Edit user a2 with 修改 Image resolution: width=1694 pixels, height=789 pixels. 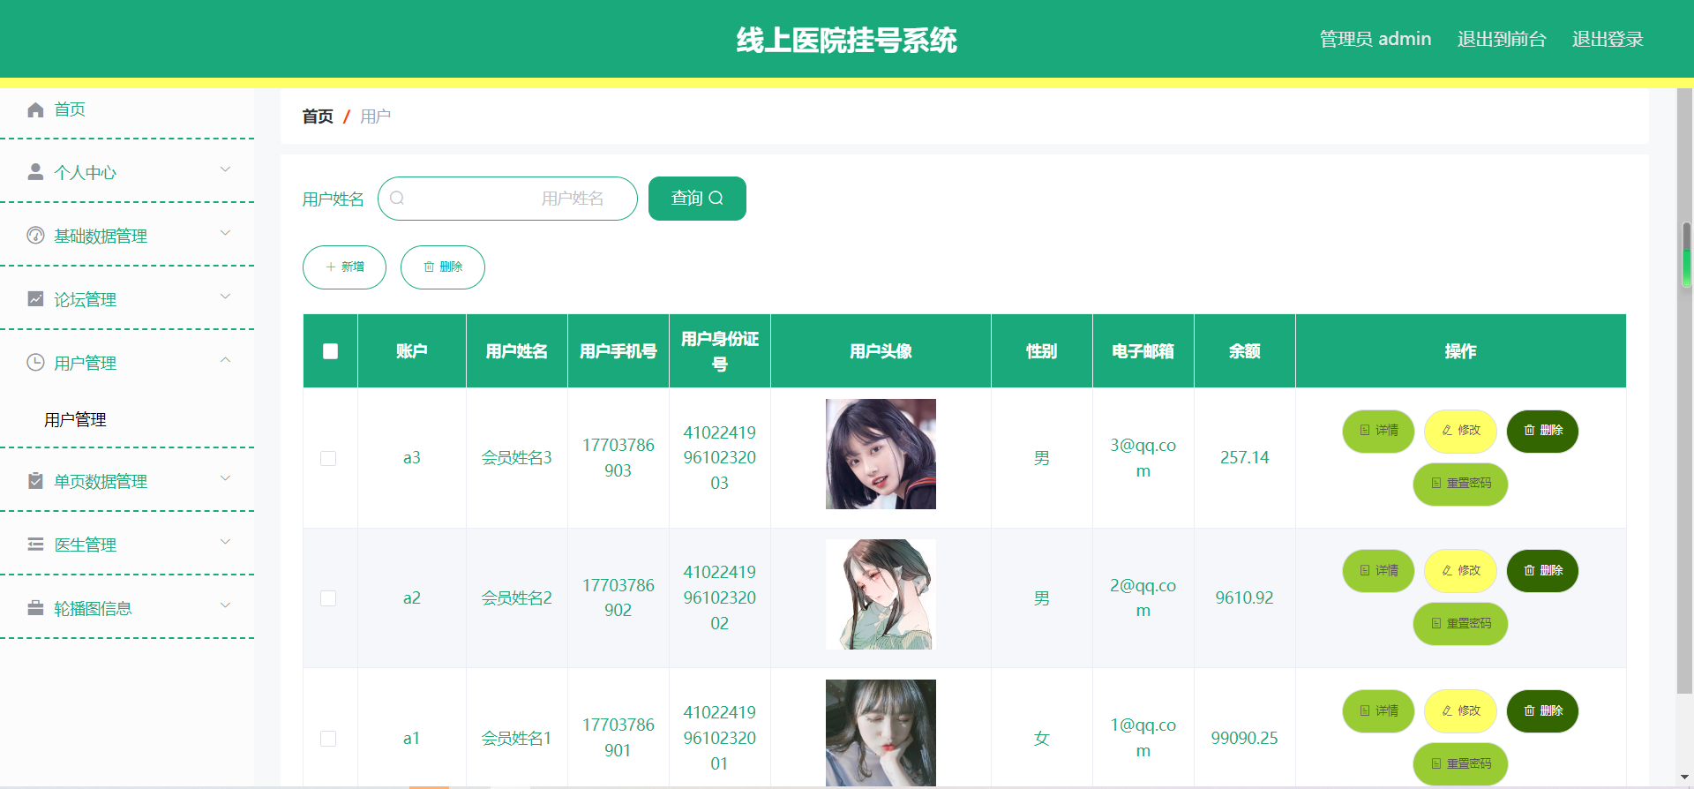[1460, 571]
